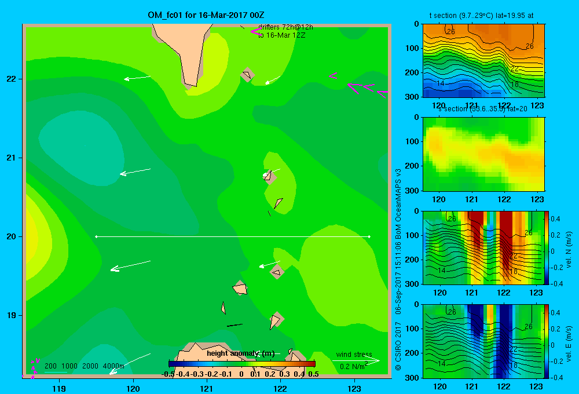579x394 pixels.
Task: Click the vertical "06-Sep-2017 15:11:06" timestamp
Action: click(398, 278)
